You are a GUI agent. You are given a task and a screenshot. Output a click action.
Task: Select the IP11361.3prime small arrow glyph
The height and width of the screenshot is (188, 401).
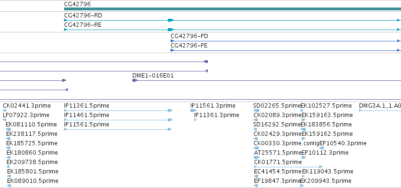point(196,120)
